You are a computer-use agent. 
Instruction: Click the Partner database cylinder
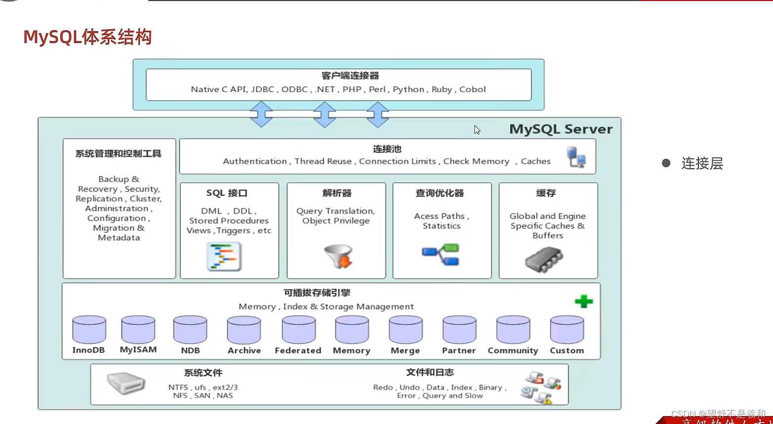[x=460, y=330]
